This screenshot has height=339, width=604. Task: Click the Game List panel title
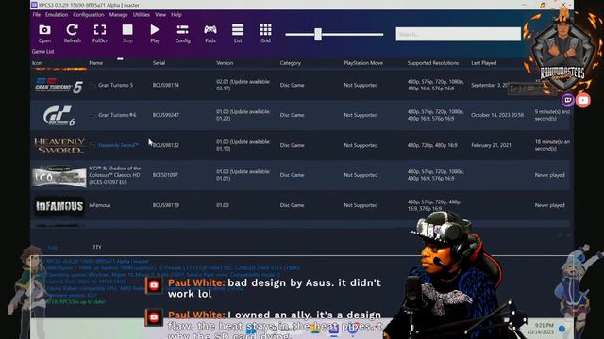click(x=42, y=51)
